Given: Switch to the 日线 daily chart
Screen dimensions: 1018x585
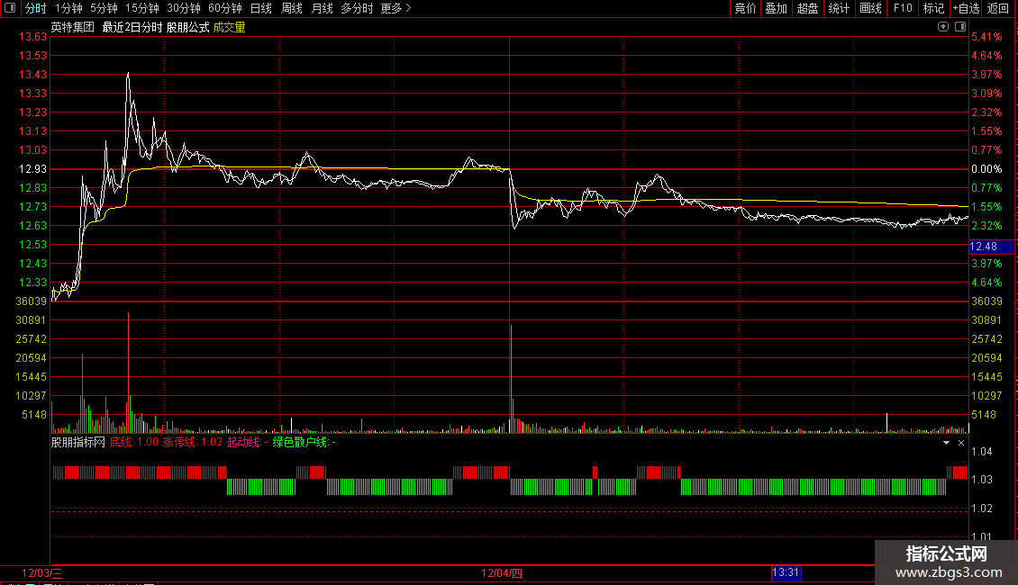Looking at the screenshot, I should pyautogui.click(x=261, y=8).
